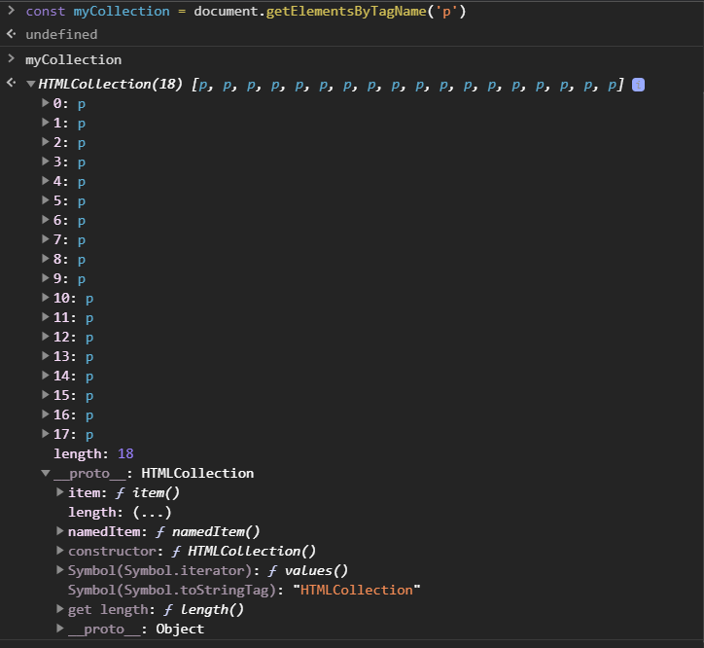Collapse the HTMLCollection(18) root object
Viewport: 704px width, 648px height.
tap(31, 85)
